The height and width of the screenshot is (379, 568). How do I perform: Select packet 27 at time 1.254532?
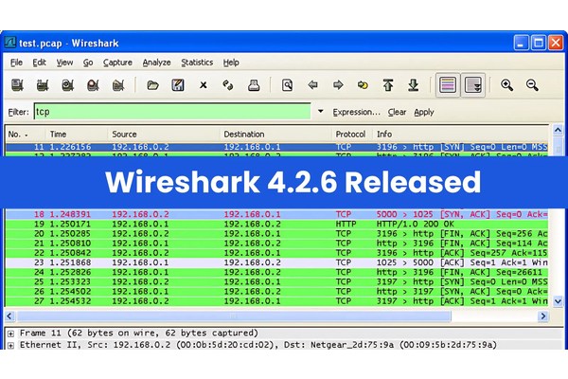(276, 301)
